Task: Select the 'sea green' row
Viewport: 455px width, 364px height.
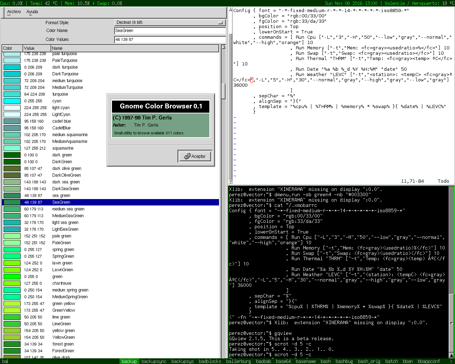Action: [x=111, y=196]
